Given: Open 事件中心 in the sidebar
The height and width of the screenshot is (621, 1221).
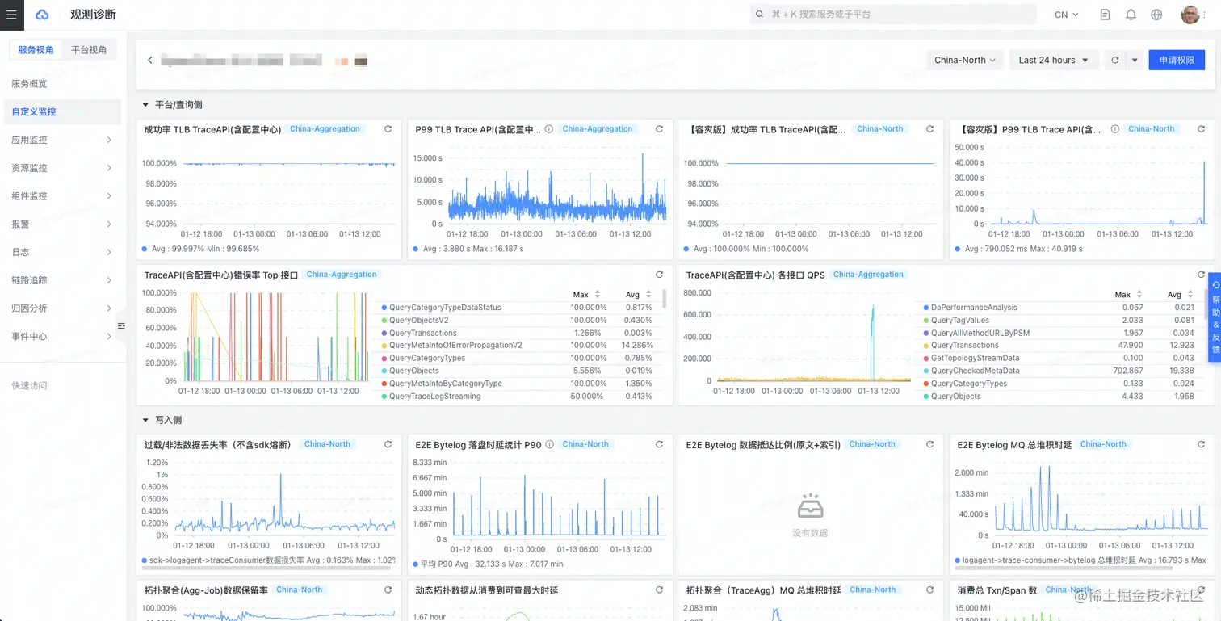Looking at the screenshot, I should click(x=63, y=337).
